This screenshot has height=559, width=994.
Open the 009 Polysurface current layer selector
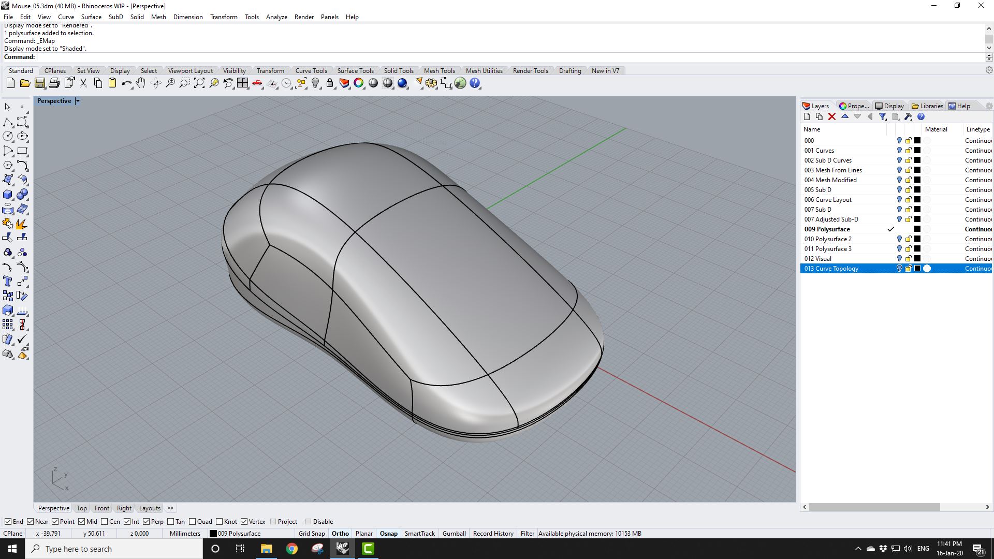tap(251, 534)
